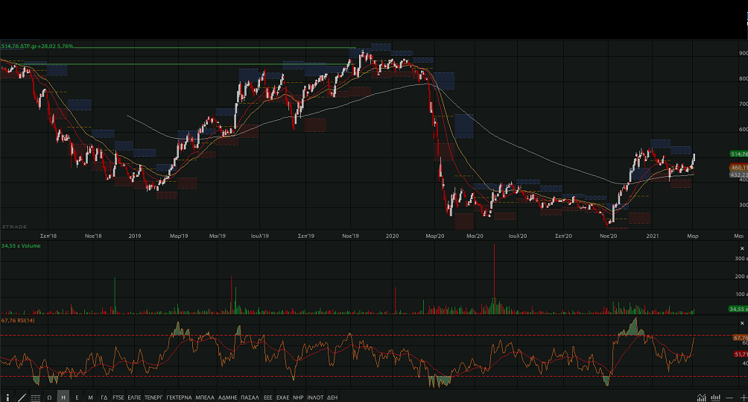Screen dimensions: 748x402
Task: Select the active H daily timeframe
Action: pyautogui.click(x=63, y=398)
